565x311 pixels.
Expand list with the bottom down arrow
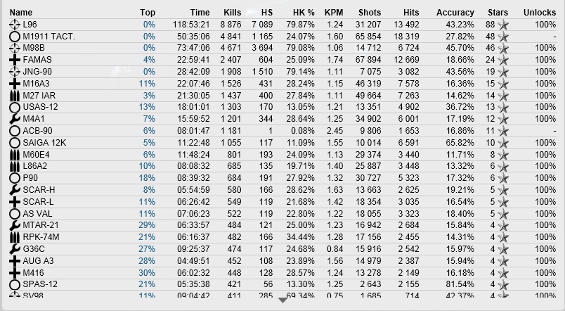pos(283,300)
